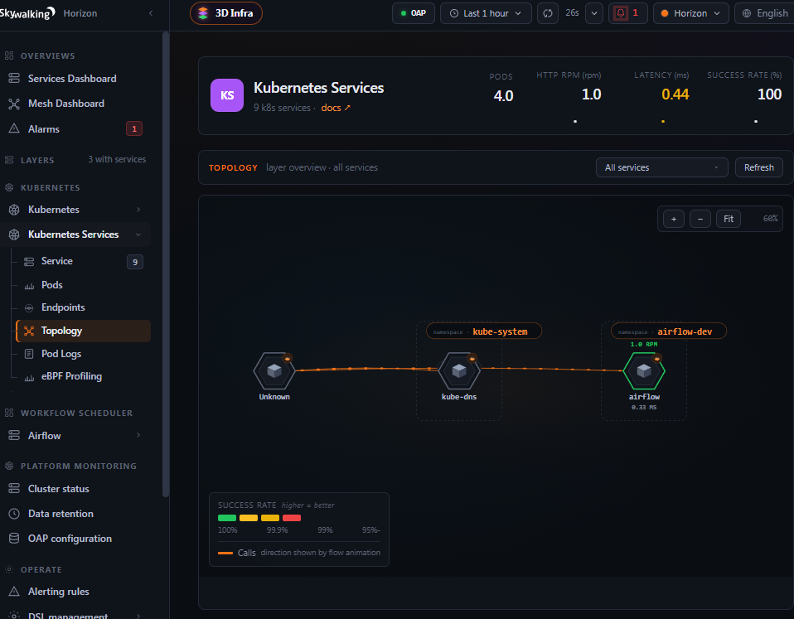Click the red Alarms count badge
The height and width of the screenshot is (619, 794).
point(134,129)
